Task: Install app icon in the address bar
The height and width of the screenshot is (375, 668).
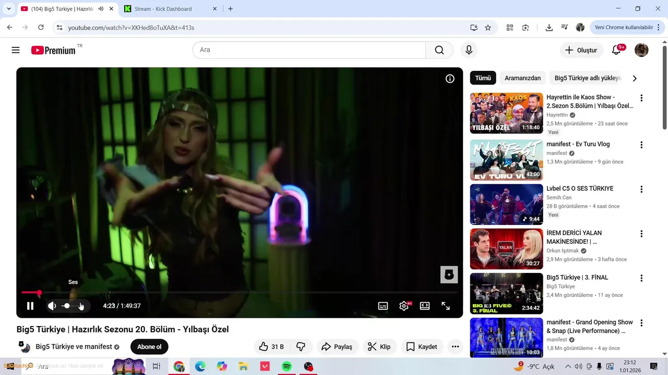Action: pos(473,28)
